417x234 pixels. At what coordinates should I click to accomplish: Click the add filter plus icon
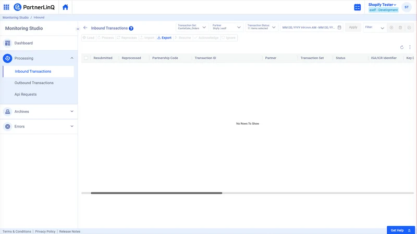(x=391, y=28)
